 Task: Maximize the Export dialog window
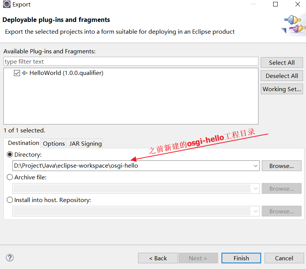(x=275, y=4)
